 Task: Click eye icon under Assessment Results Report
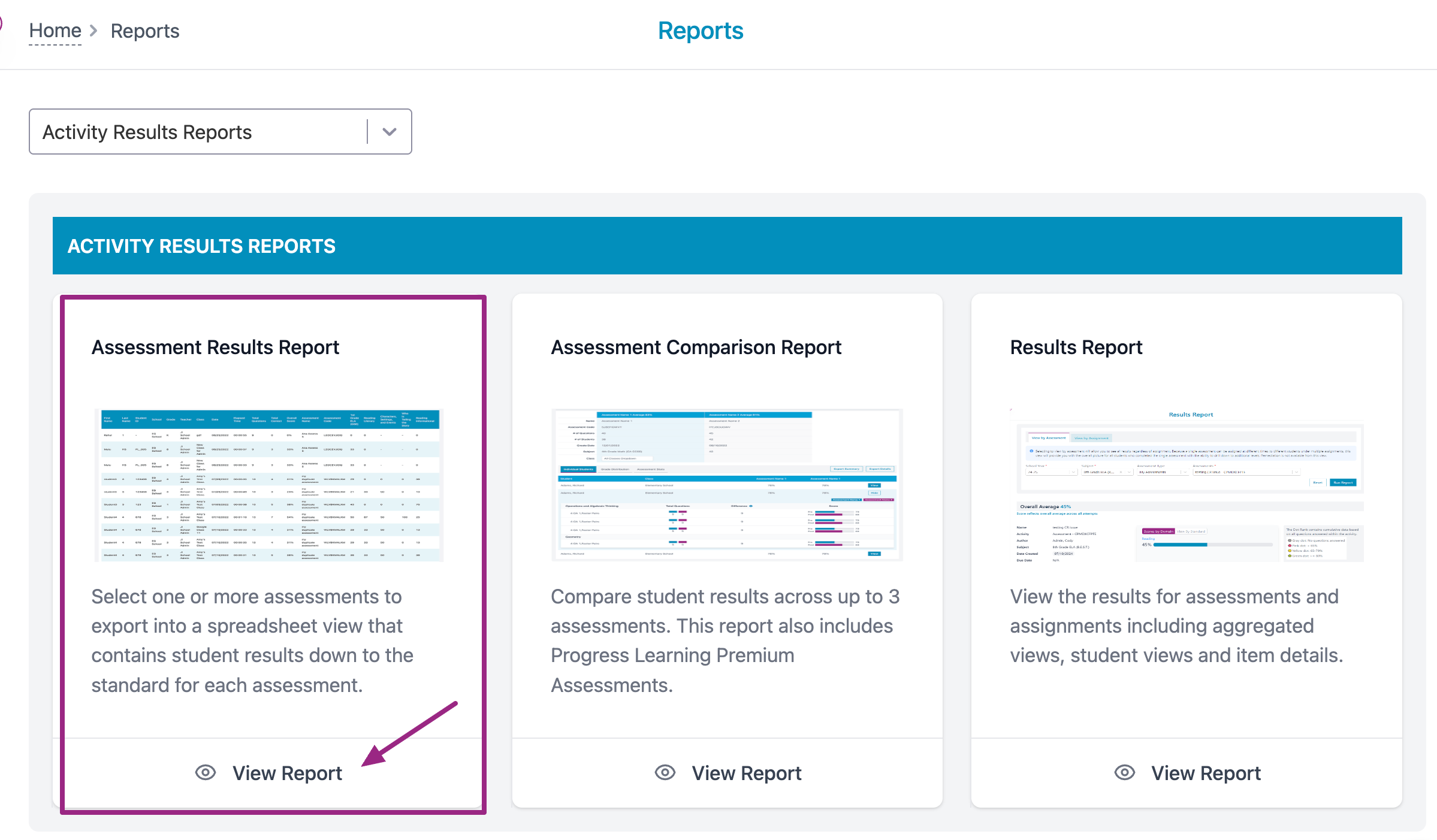[x=206, y=772]
